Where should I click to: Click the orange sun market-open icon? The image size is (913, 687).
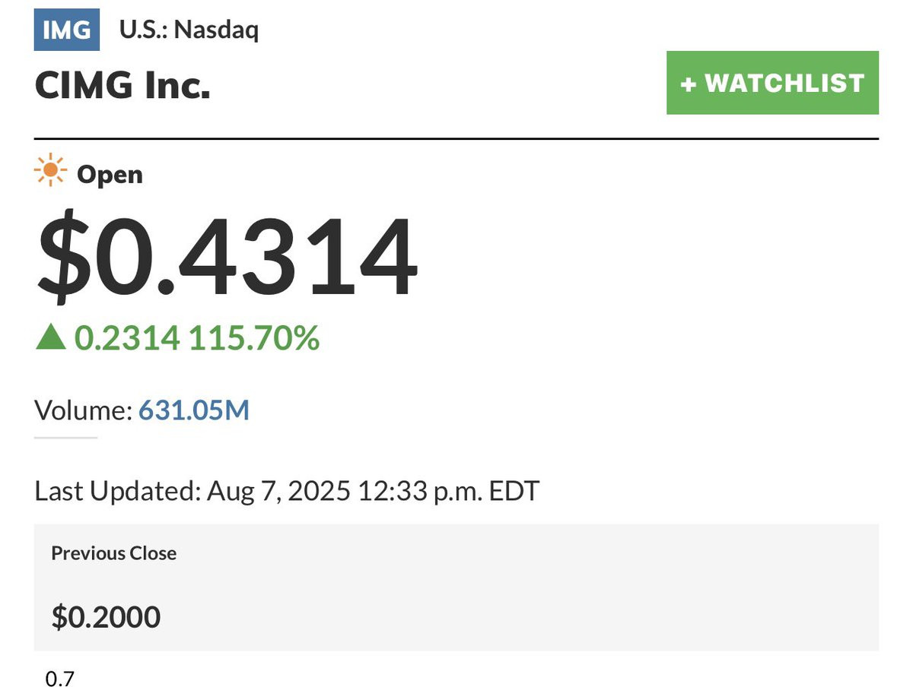click(x=51, y=170)
